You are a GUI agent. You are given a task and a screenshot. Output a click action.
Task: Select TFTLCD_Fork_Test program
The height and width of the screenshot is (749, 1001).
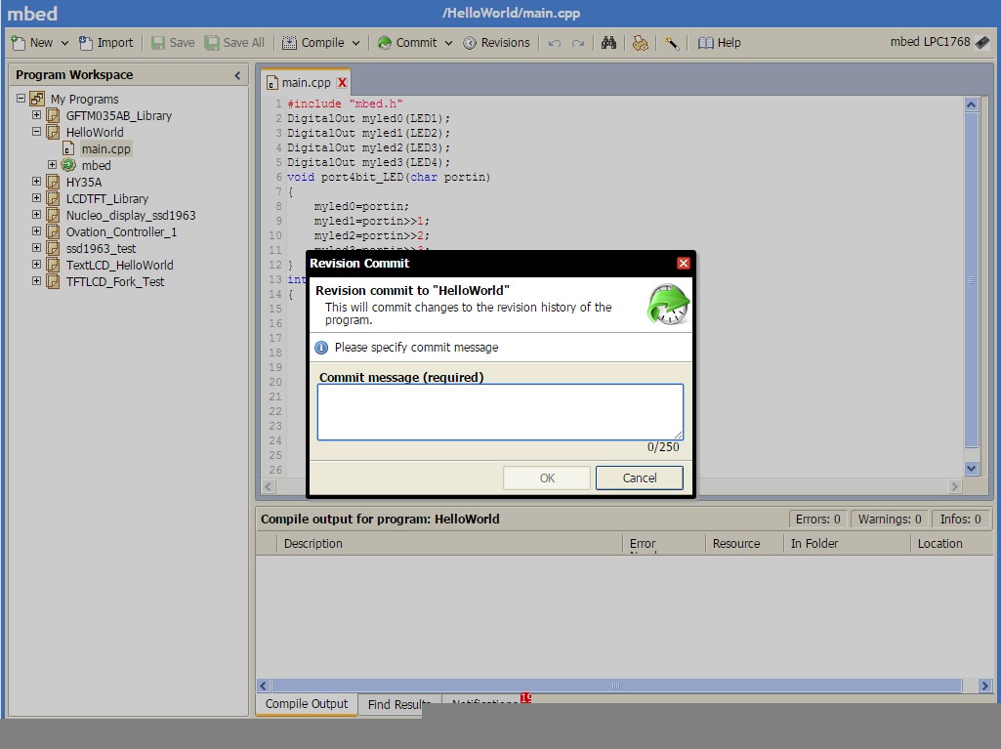(x=115, y=281)
